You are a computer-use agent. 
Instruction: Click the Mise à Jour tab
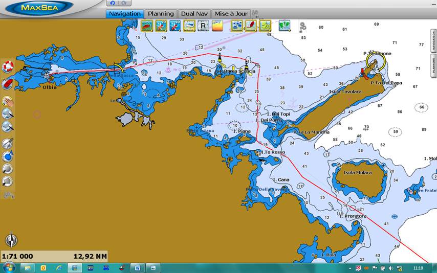[231, 14]
